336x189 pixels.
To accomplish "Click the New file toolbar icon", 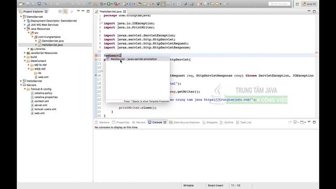I will (21, 4).
